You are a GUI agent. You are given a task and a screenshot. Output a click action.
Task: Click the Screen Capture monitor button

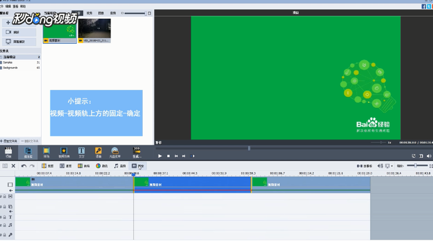tap(19, 41)
